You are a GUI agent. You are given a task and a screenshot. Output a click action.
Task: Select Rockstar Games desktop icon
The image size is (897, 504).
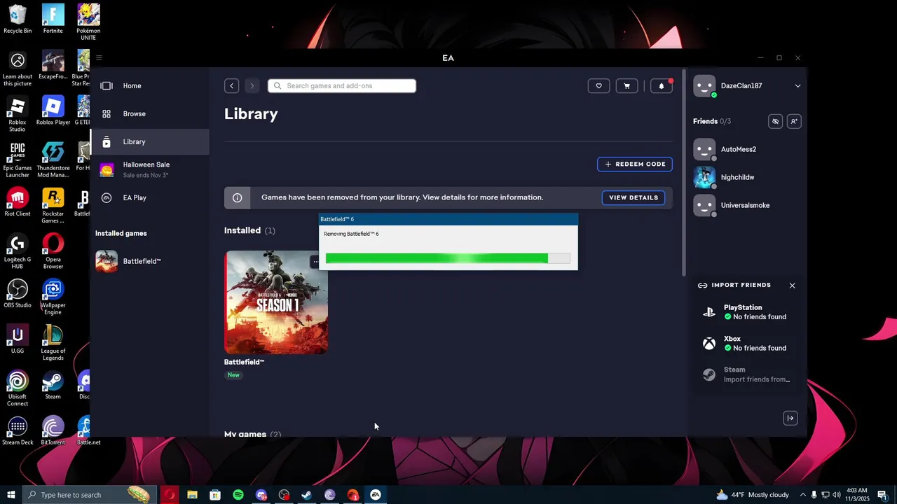pos(53,205)
